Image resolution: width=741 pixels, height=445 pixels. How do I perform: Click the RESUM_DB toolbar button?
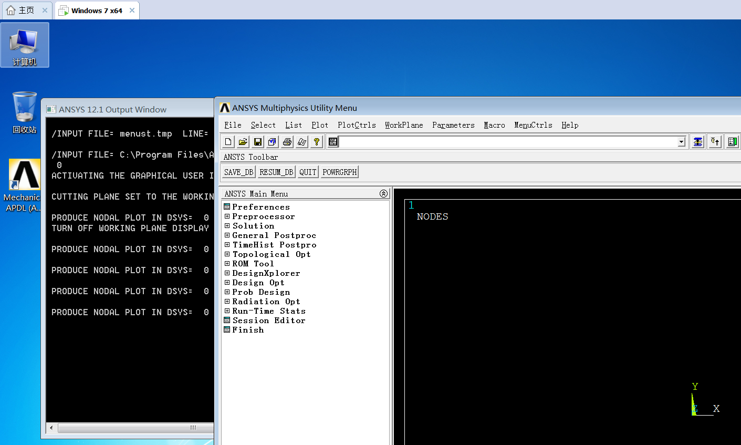[276, 172]
